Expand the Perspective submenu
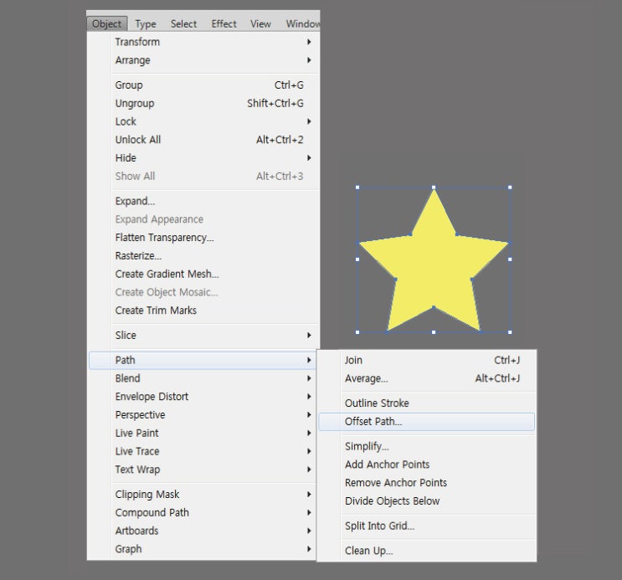Viewport: 622px width, 580px height. pyautogui.click(x=203, y=415)
